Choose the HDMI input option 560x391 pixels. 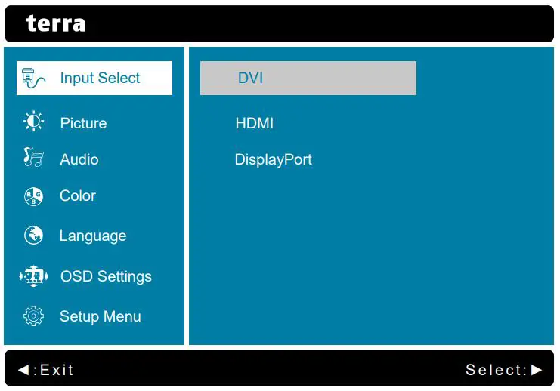tap(255, 123)
